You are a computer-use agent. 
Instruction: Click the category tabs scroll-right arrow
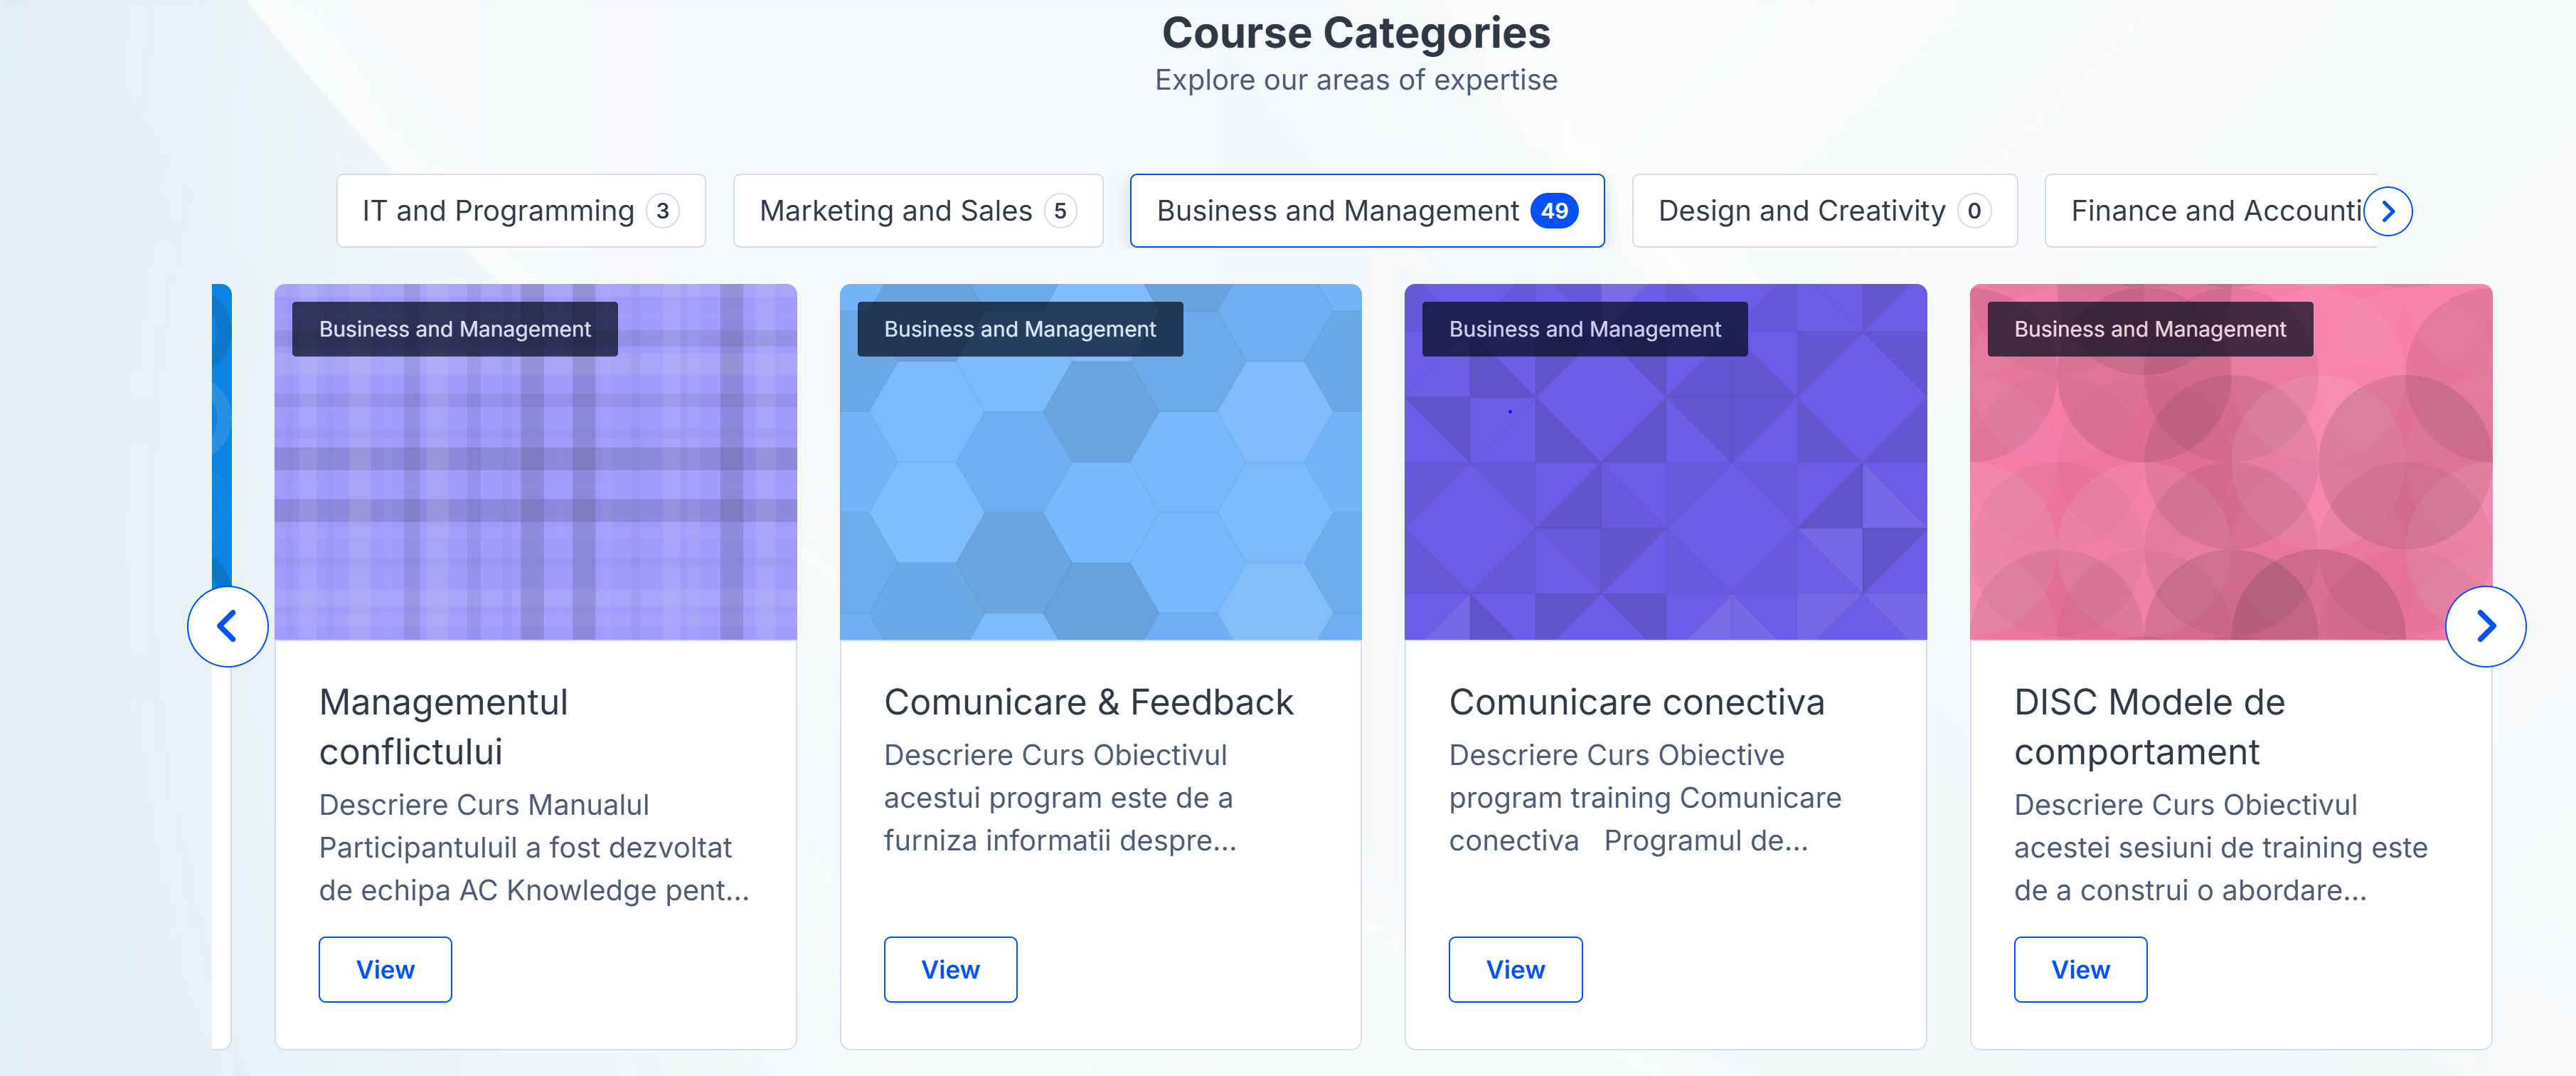point(2388,211)
